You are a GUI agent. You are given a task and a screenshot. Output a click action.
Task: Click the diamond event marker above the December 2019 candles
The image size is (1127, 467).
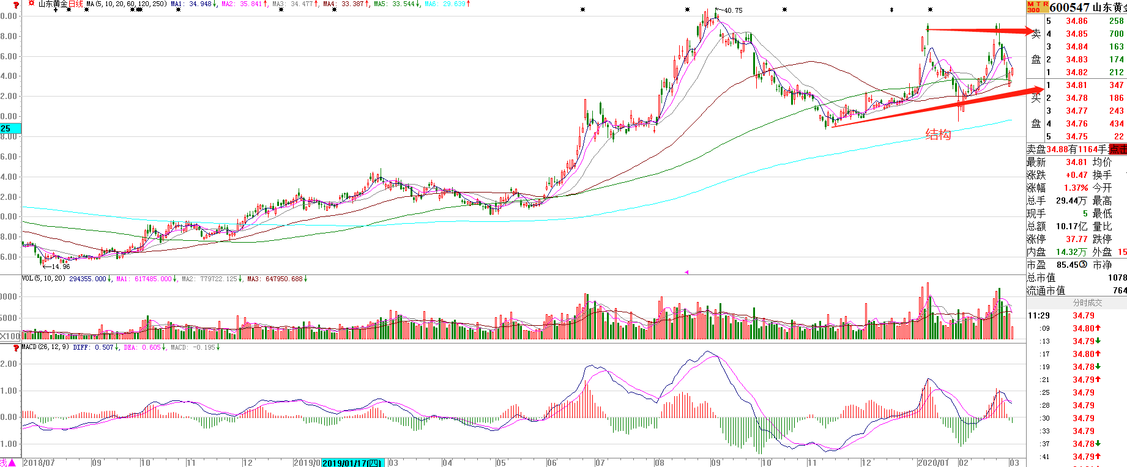click(x=891, y=10)
